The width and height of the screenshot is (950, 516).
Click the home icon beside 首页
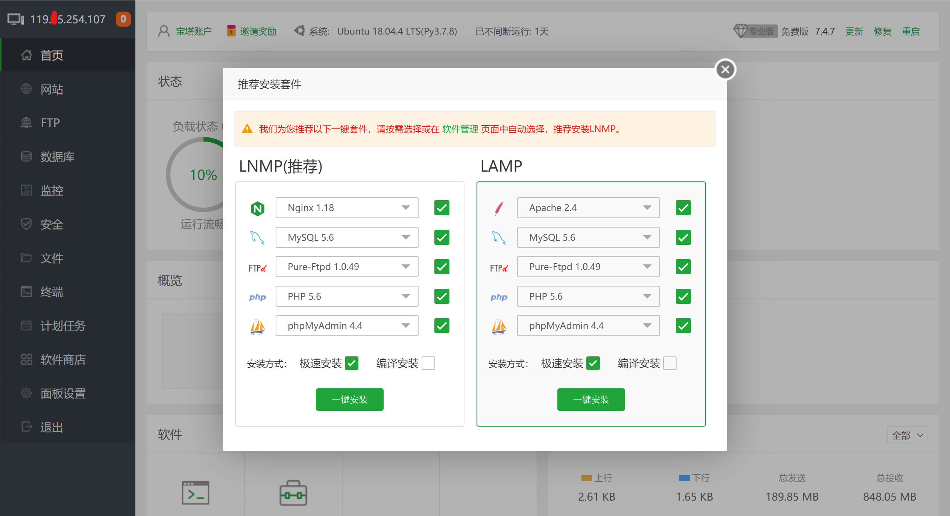(x=26, y=55)
